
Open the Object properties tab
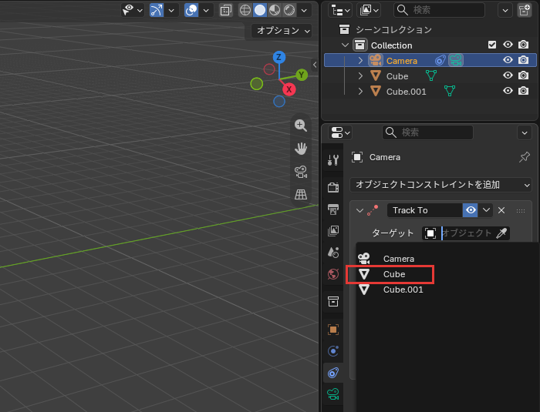pyautogui.click(x=333, y=330)
